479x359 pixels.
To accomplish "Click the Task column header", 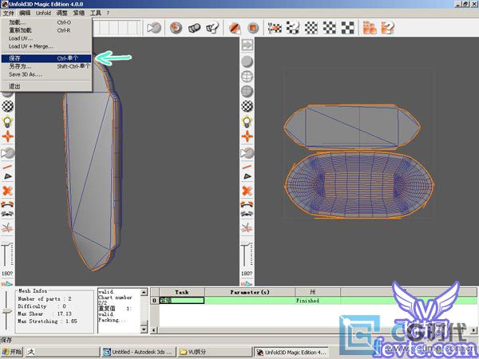I will (x=182, y=292).
